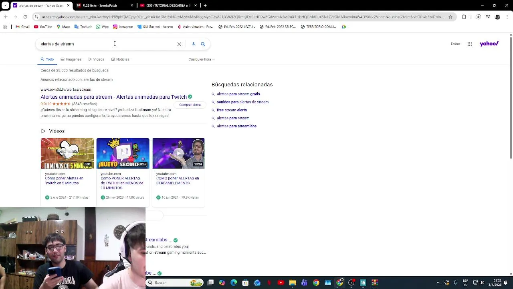Viewport: 513px width, 289px height.
Task: Click the page vertical scrollbar thumb
Action: point(511,98)
